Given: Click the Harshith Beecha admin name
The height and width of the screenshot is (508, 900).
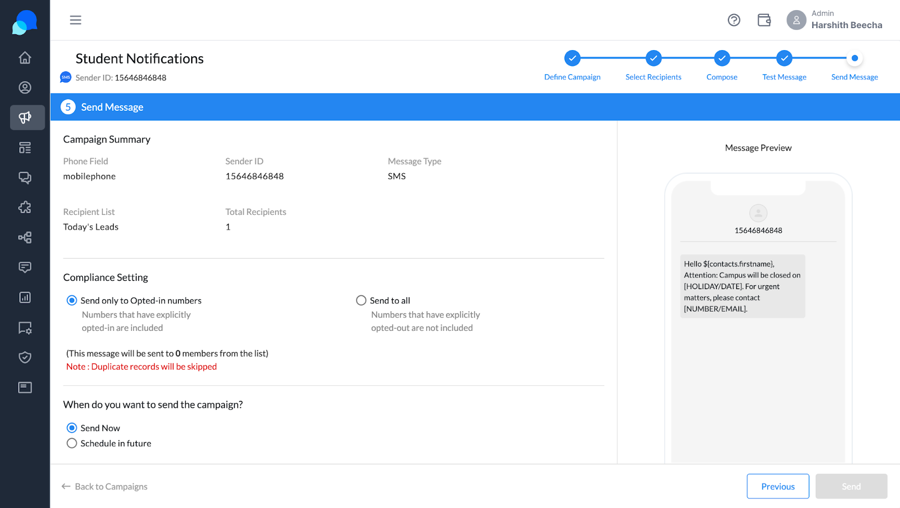Looking at the screenshot, I should 847,25.
